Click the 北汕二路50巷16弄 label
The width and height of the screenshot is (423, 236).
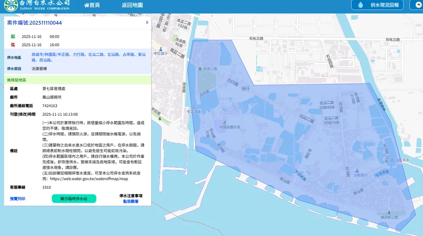[332, 120]
